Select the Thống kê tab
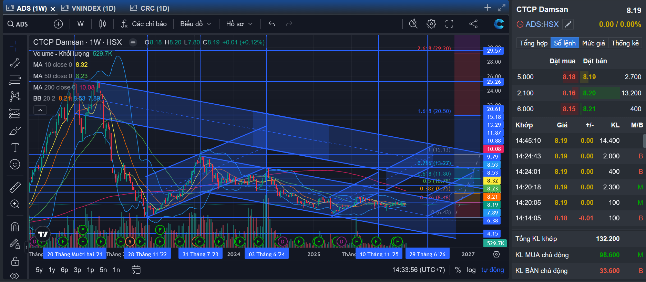 pyautogui.click(x=625, y=43)
